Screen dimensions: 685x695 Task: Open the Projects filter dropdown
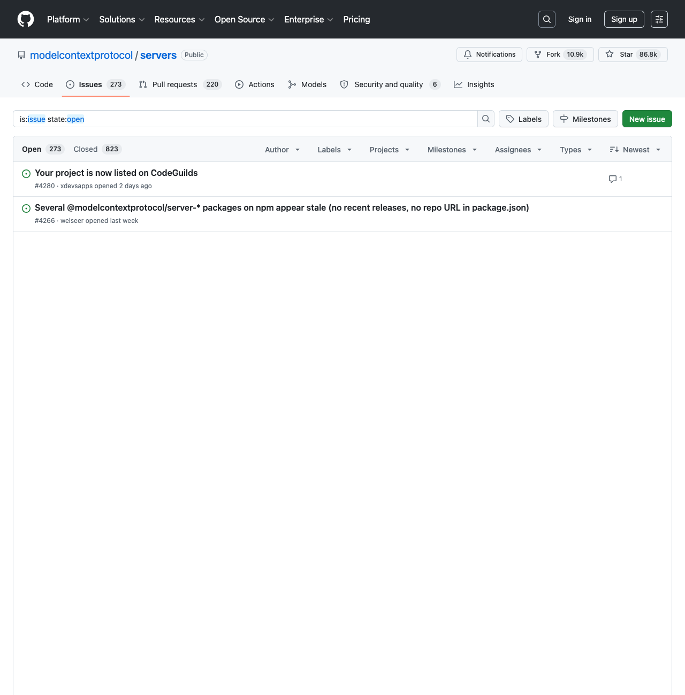pos(390,150)
